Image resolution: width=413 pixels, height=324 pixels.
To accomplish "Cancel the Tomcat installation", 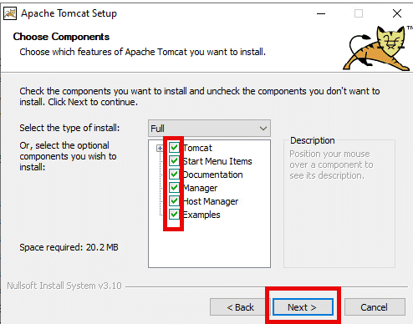I will 375,307.
